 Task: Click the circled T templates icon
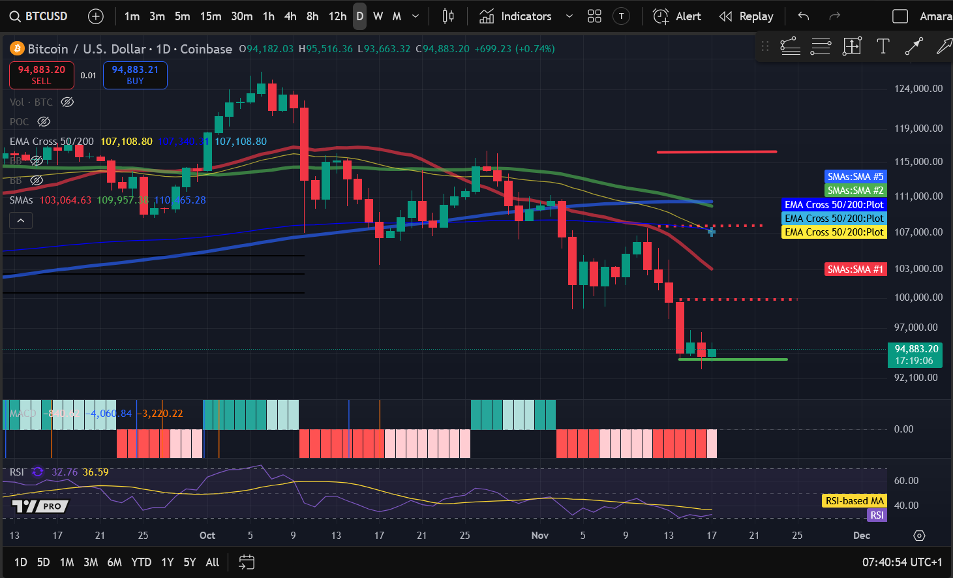coord(622,16)
